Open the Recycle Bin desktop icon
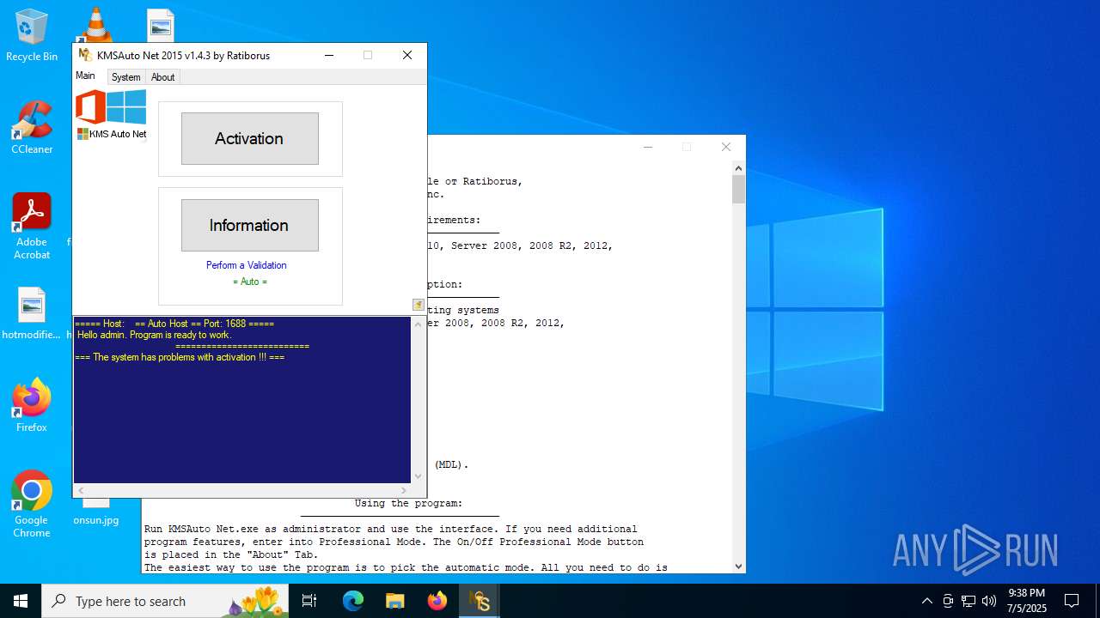 32,36
